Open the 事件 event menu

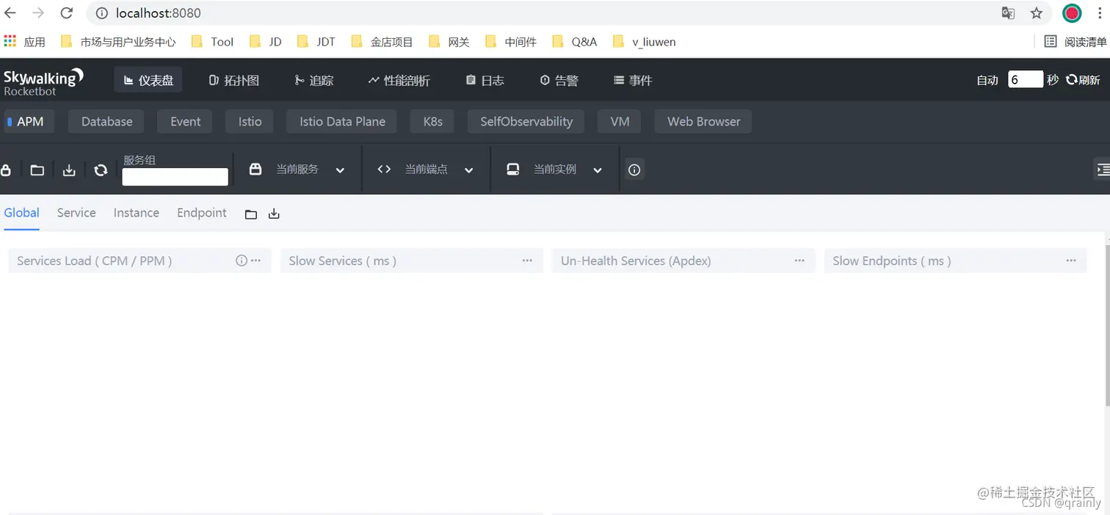pos(633,80)
